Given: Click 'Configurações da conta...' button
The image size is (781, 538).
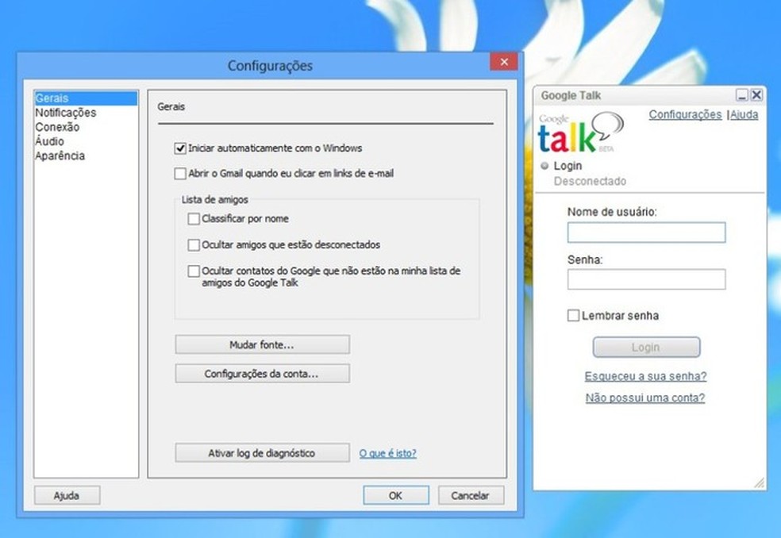Looking at the screenshot, I should tap(262, 373).
